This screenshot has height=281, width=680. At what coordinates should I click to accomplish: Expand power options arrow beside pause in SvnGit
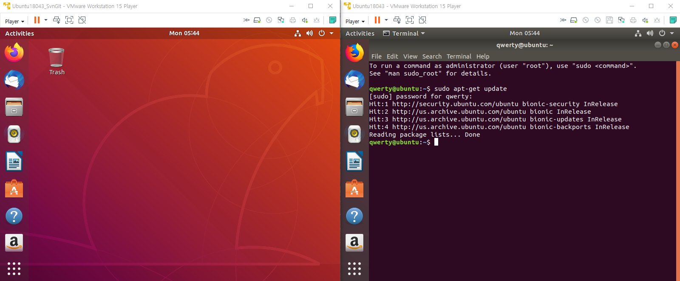tap(46, 20)
